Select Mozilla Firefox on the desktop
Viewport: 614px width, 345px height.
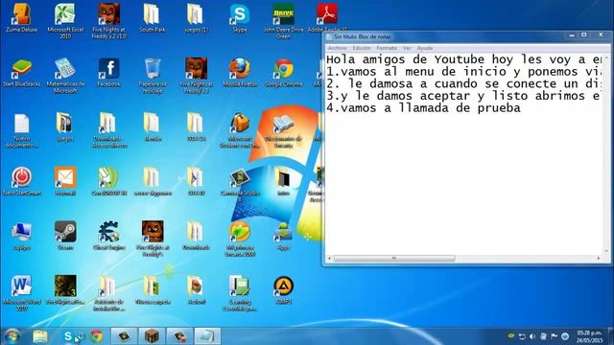pyautogui.click(x=239, y=73)
